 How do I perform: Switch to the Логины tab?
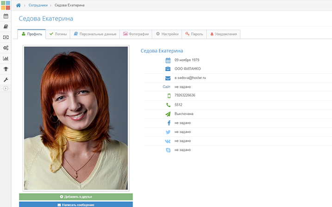point(58,34)
